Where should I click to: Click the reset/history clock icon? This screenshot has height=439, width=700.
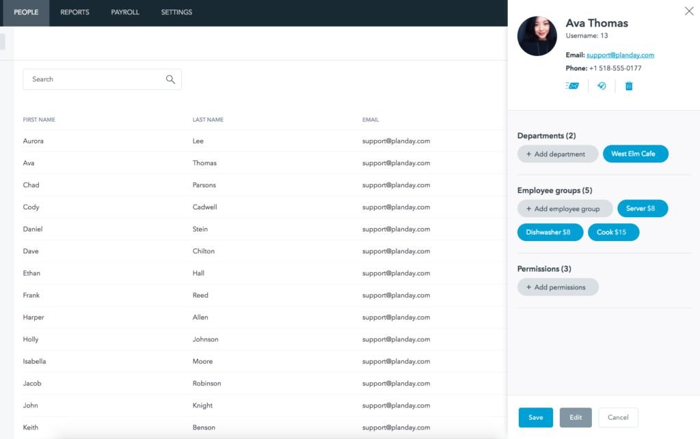[602, 86]
